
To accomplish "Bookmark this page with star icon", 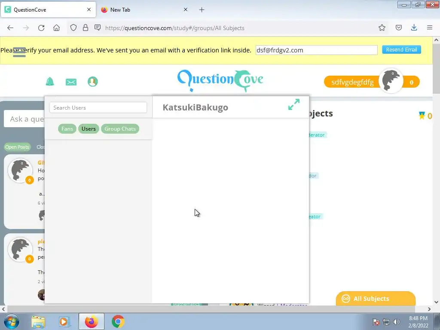I will (382, 28).
